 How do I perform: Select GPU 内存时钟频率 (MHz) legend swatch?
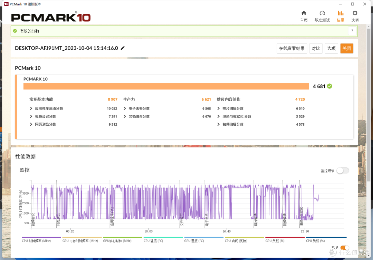(82, 238)
